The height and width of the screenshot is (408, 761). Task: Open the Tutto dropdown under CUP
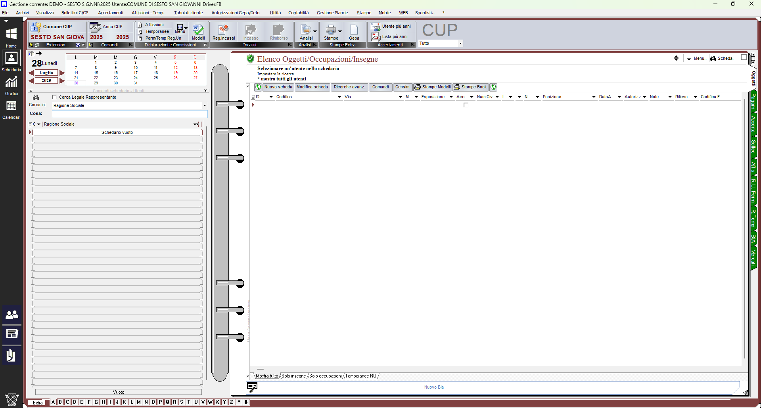460,44
